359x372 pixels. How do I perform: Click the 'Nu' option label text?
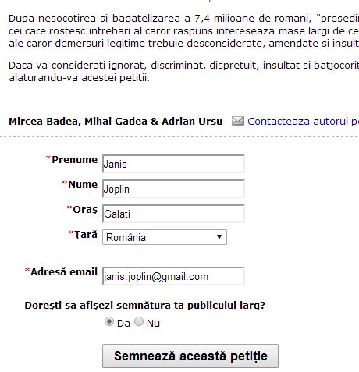coord(153,324)
